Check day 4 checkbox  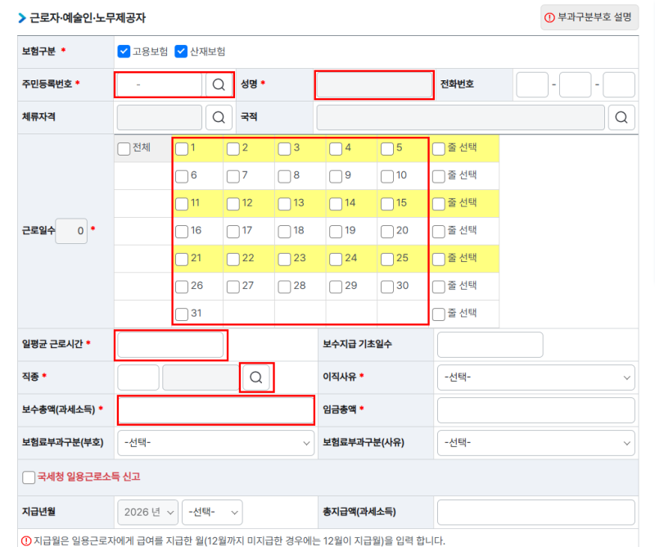[x=336, y=149]
